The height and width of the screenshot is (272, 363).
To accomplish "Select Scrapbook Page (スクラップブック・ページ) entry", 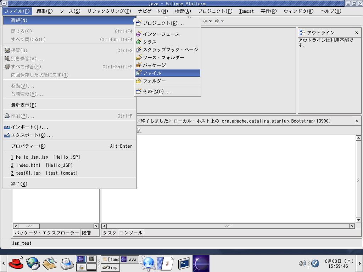I will pyautogui.click(x=168, y=50).
